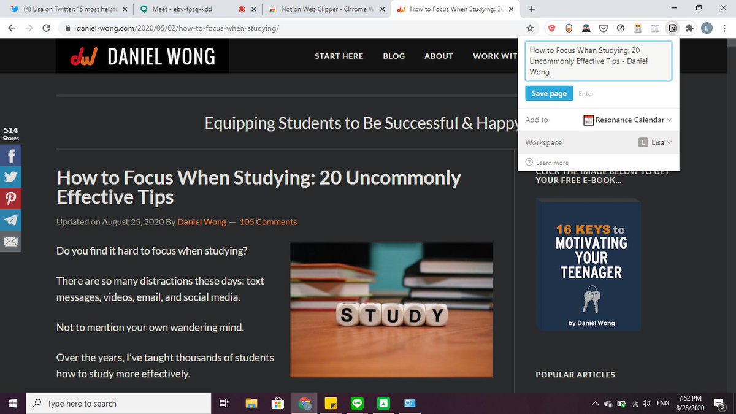Open the Daniel Wong author link
Screen dimensions: 736x414
click(x=202, y=222)
